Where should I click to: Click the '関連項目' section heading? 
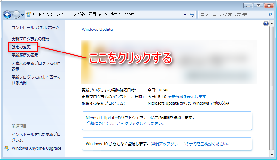click(x=19, y=126)
